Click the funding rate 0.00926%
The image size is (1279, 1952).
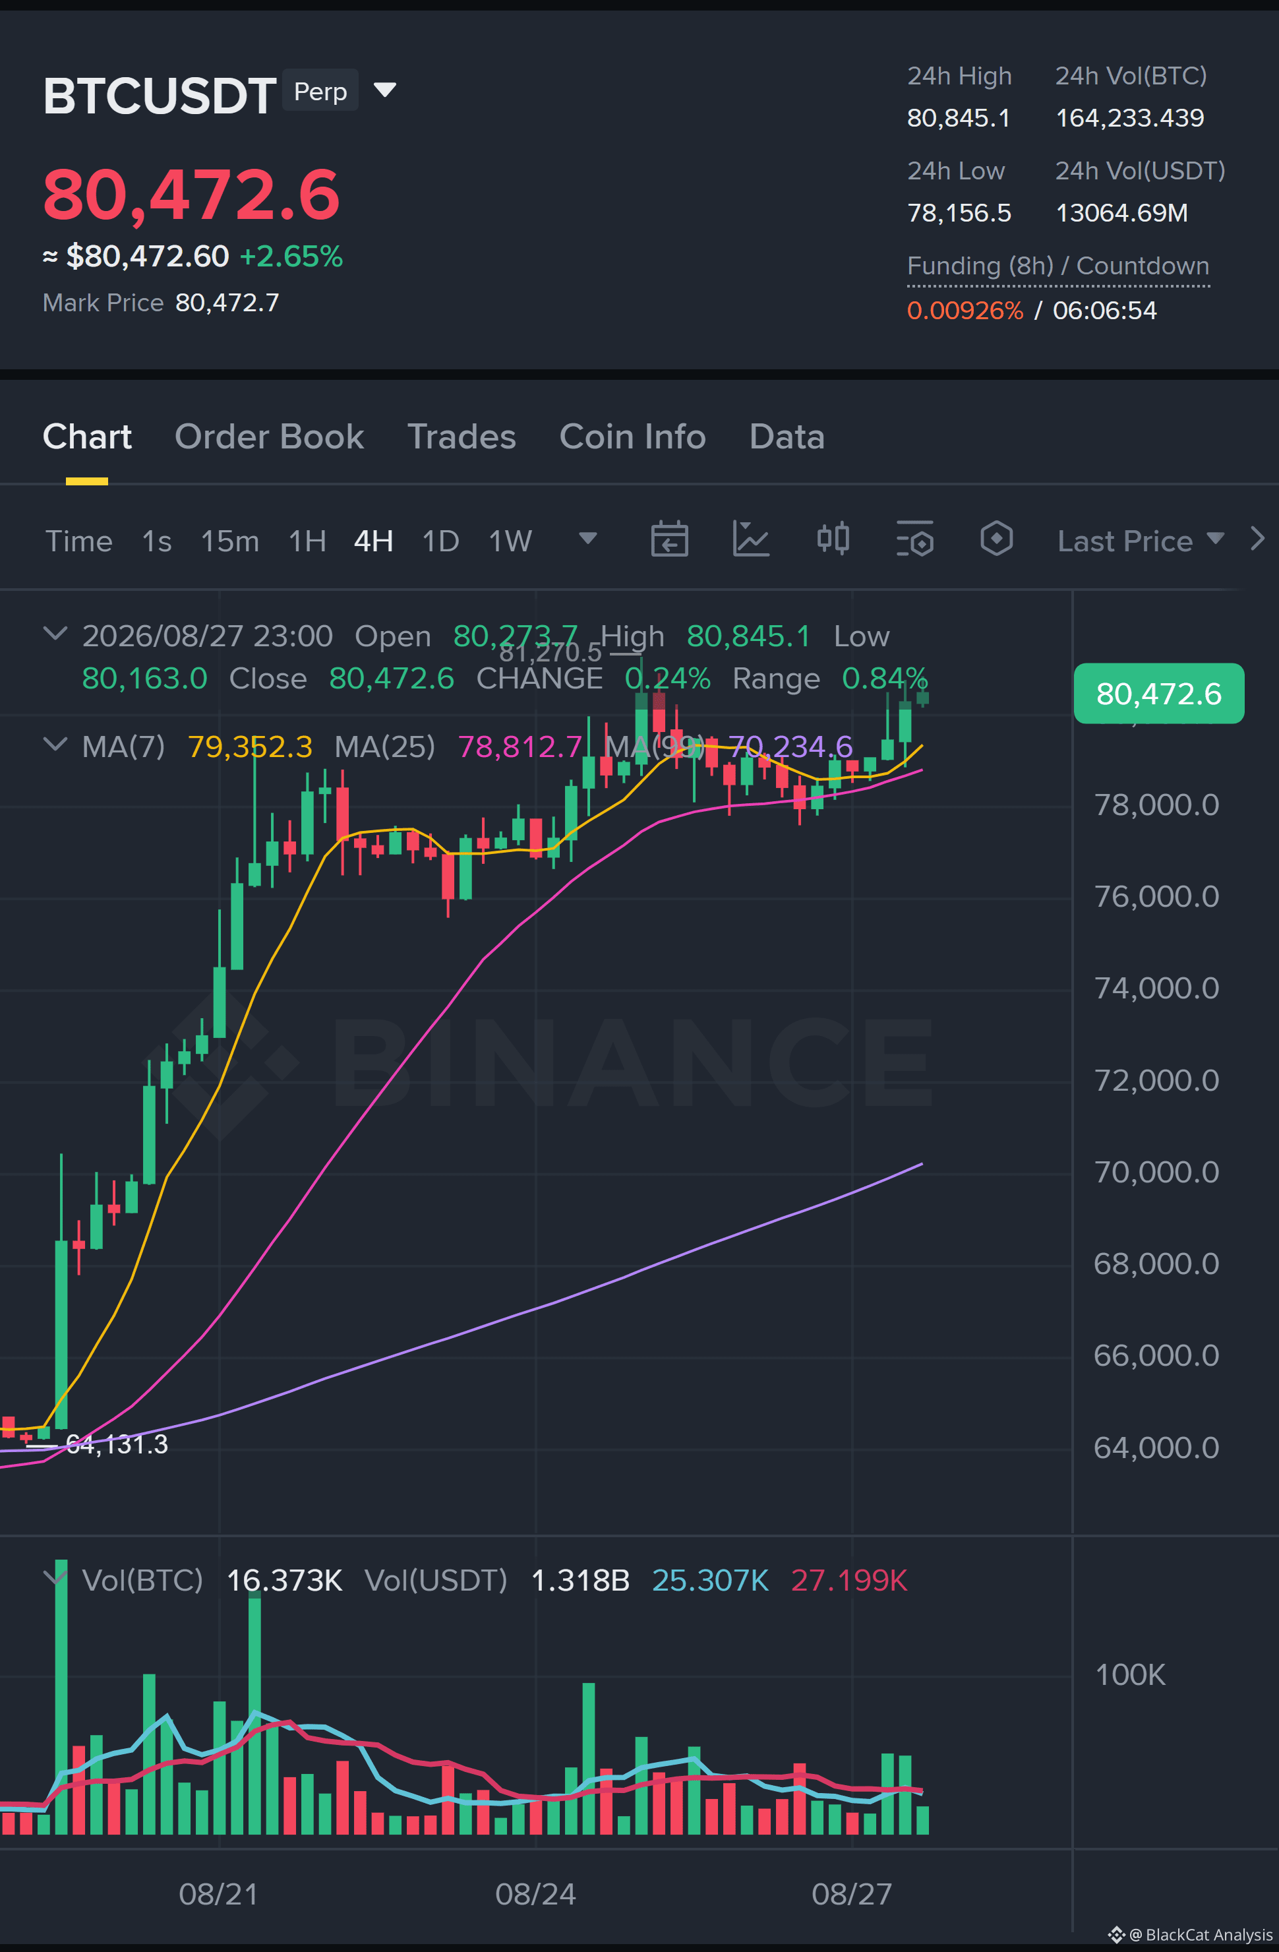click(x=965, y=310)
